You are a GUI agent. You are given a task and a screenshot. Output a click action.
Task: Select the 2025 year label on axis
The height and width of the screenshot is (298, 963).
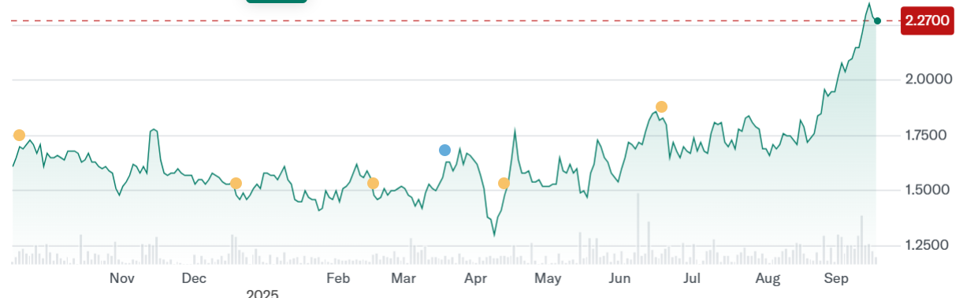[262, 293]
